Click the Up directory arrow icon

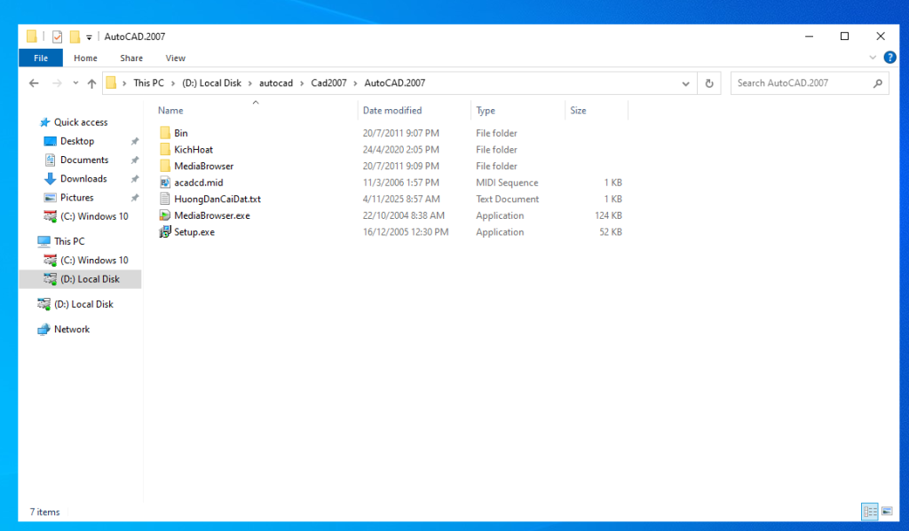pyautogui.click(x=91, y=83)
